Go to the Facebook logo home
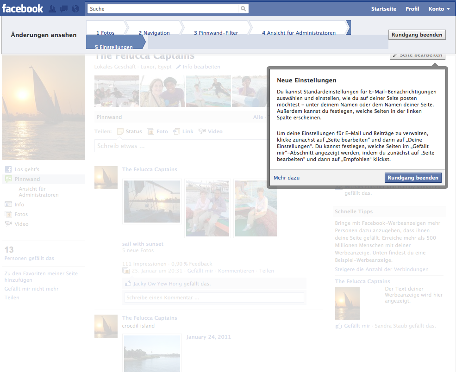Viewport: 456px width, 372px height. [x=22, y=8]
